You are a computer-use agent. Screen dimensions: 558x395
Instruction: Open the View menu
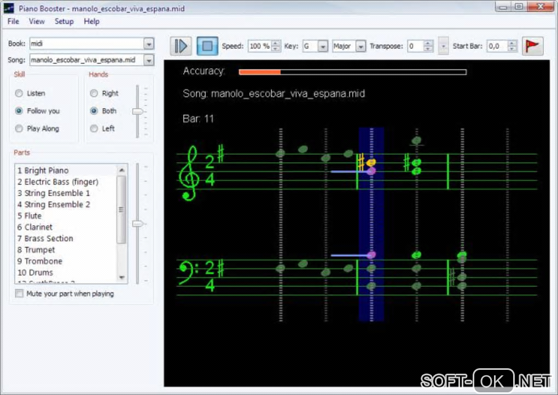point(37,21)
